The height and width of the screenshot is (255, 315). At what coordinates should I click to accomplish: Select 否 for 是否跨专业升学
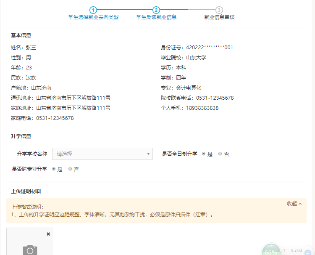pos(70,169)
